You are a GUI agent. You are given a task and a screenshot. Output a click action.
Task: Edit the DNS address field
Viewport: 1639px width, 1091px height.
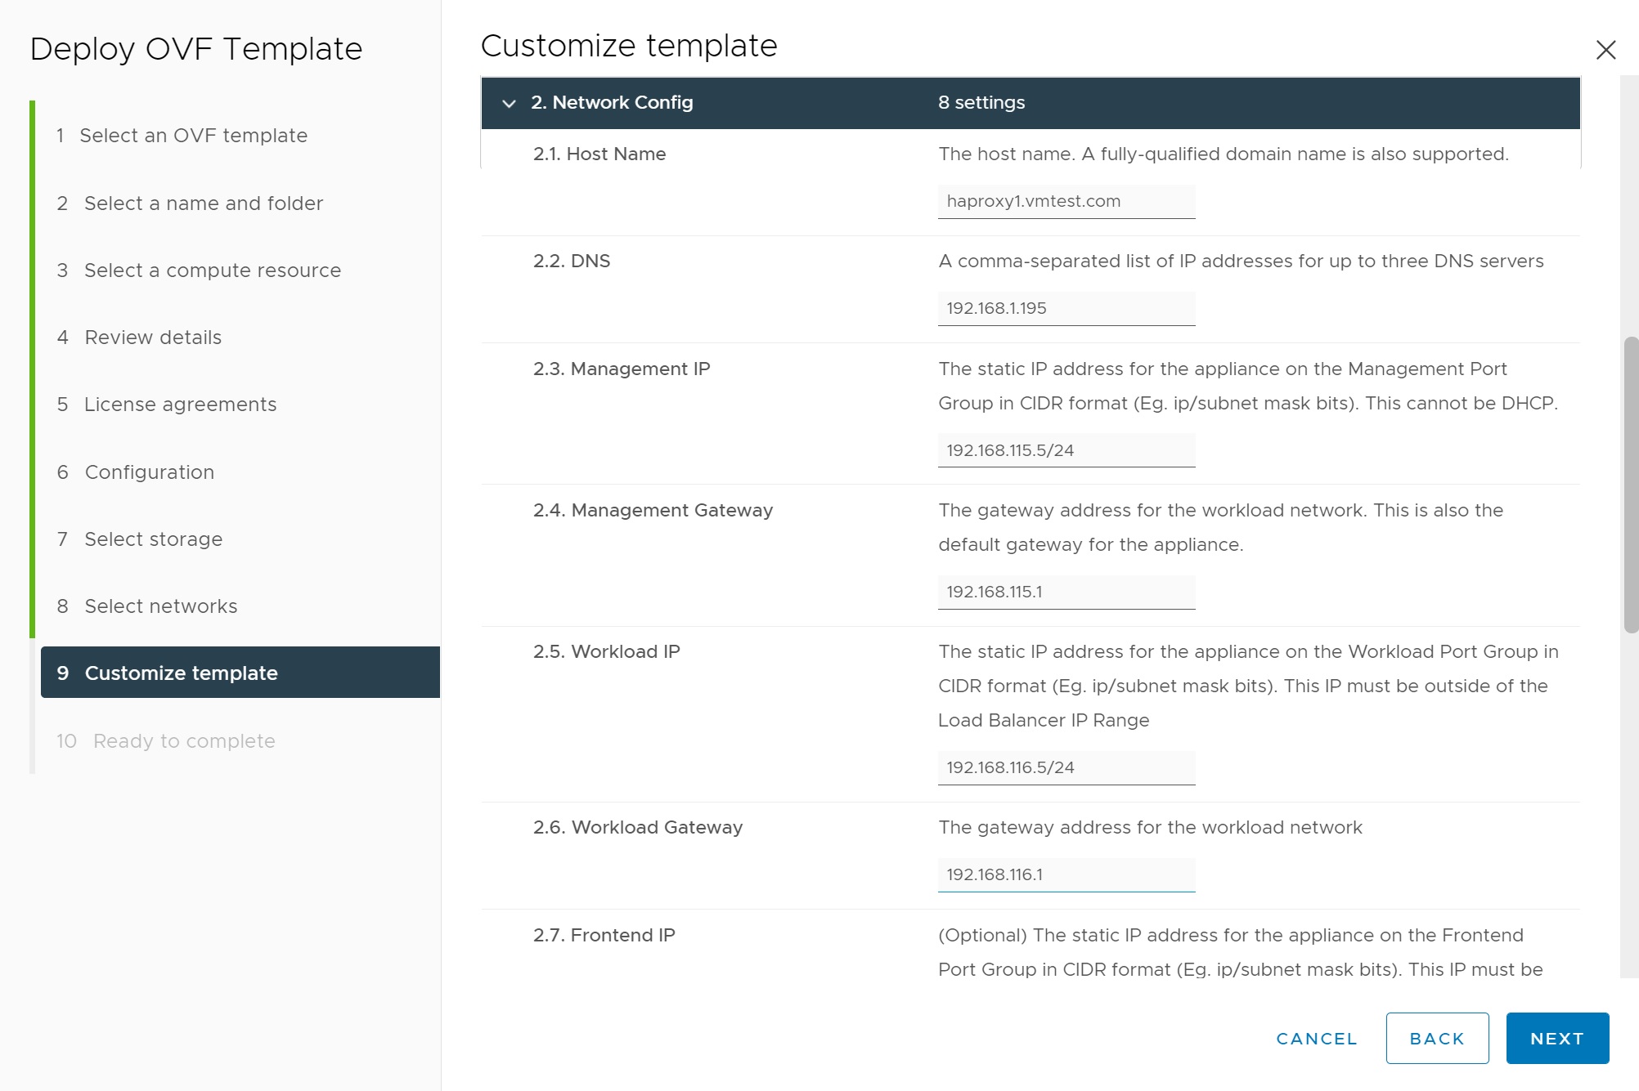(x=1066, y=309)
